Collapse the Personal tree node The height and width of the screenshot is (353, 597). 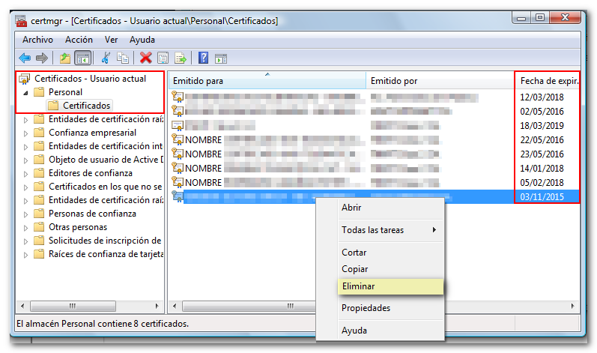pos(25,92)
